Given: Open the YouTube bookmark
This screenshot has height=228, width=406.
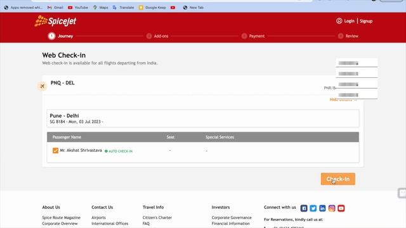Looking at the screenshot, I should (x=78, y=8).
